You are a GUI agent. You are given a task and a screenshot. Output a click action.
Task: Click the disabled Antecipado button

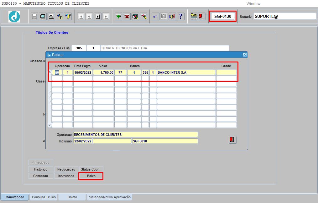(x=40, y=163)
